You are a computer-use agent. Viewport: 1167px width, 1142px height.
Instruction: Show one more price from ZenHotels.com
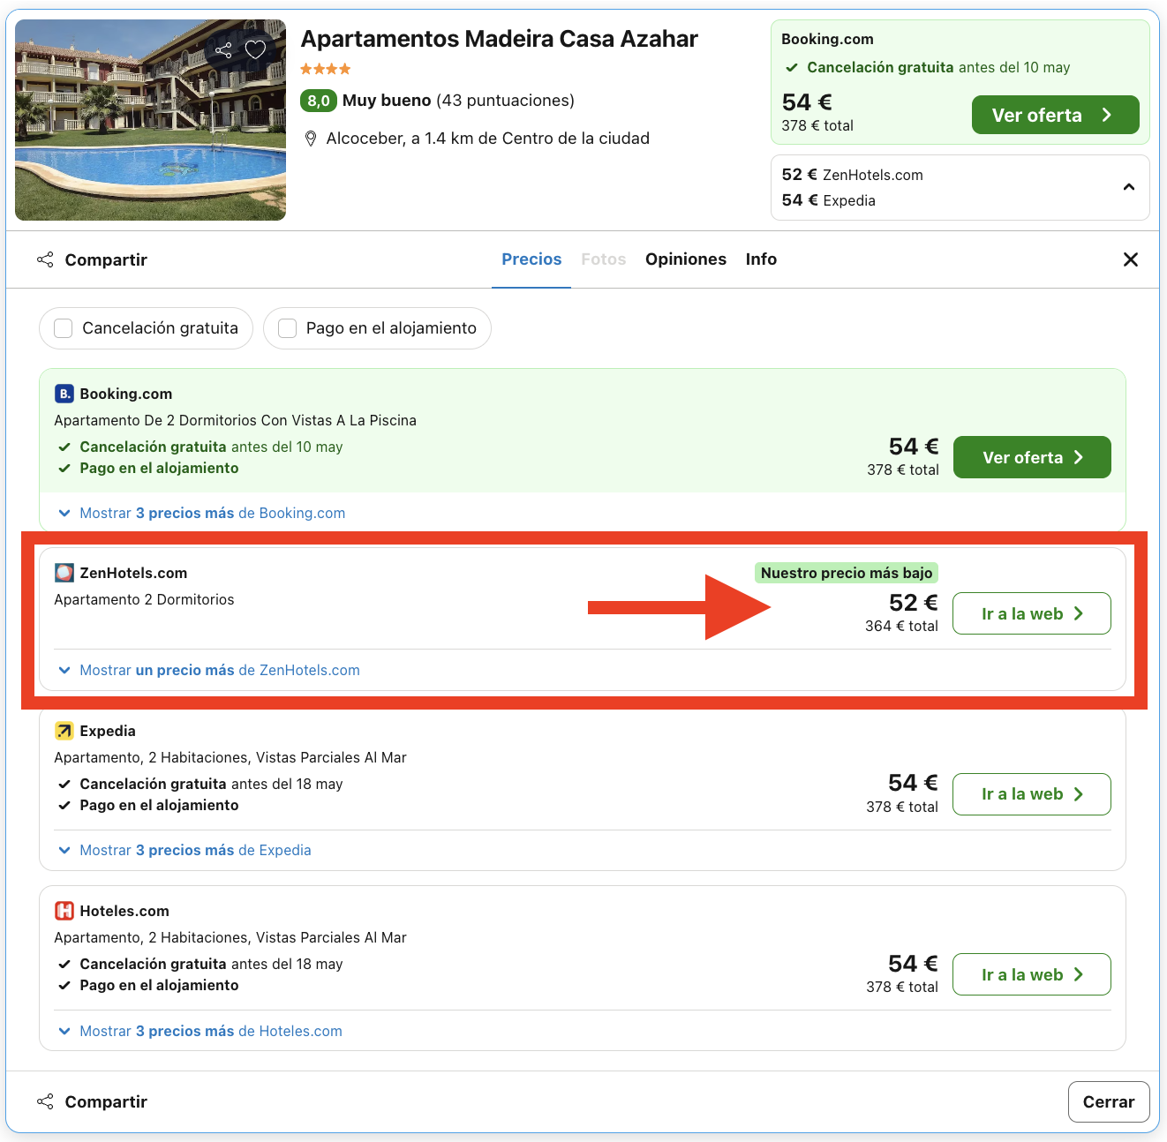[x=219, y=670]
